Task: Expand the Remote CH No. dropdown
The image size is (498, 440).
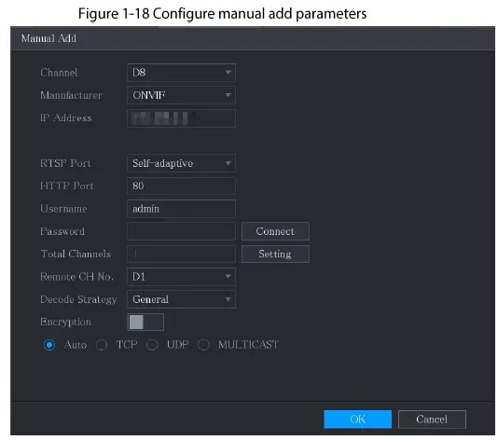Action: (181, 277)
